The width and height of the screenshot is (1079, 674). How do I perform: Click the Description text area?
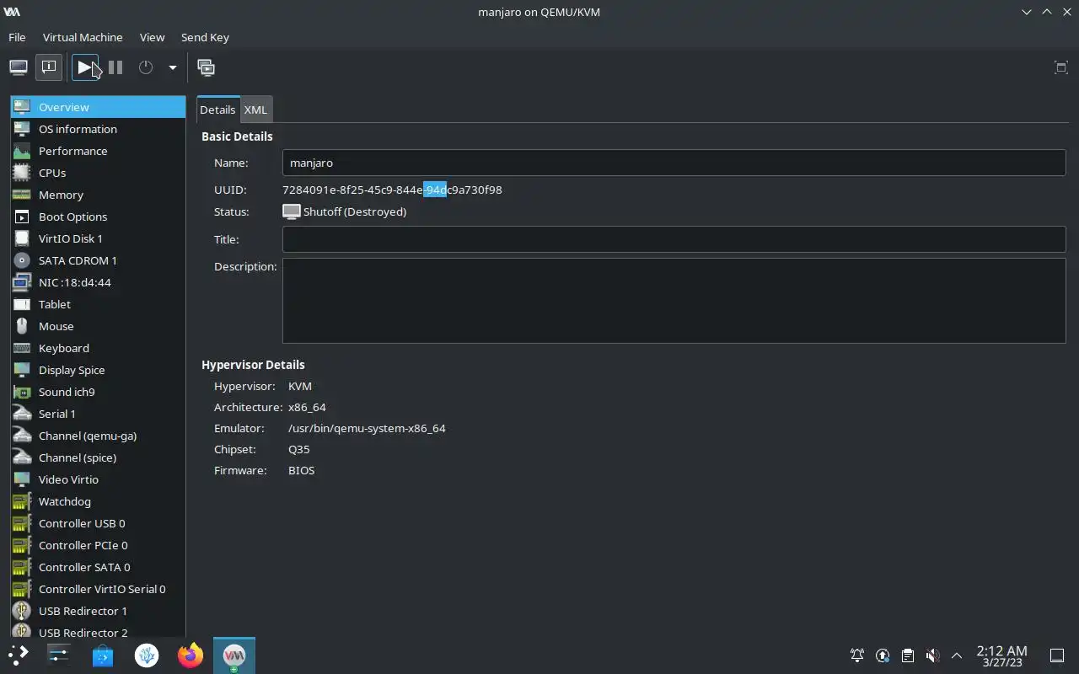(674, 301)
